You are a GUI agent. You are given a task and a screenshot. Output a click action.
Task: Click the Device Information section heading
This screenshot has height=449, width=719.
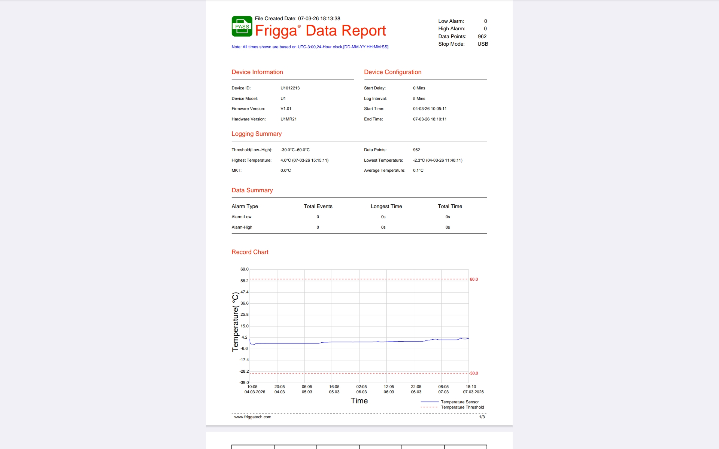point(257,72)
